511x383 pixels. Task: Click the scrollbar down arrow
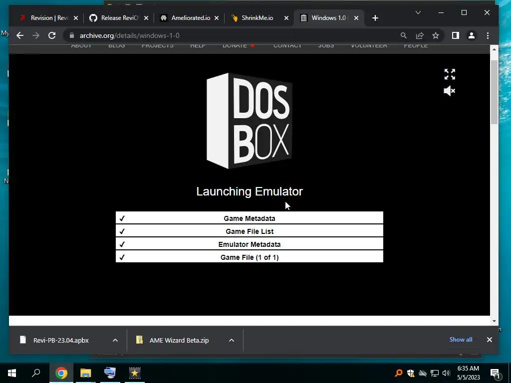click(x=494, y=321)
